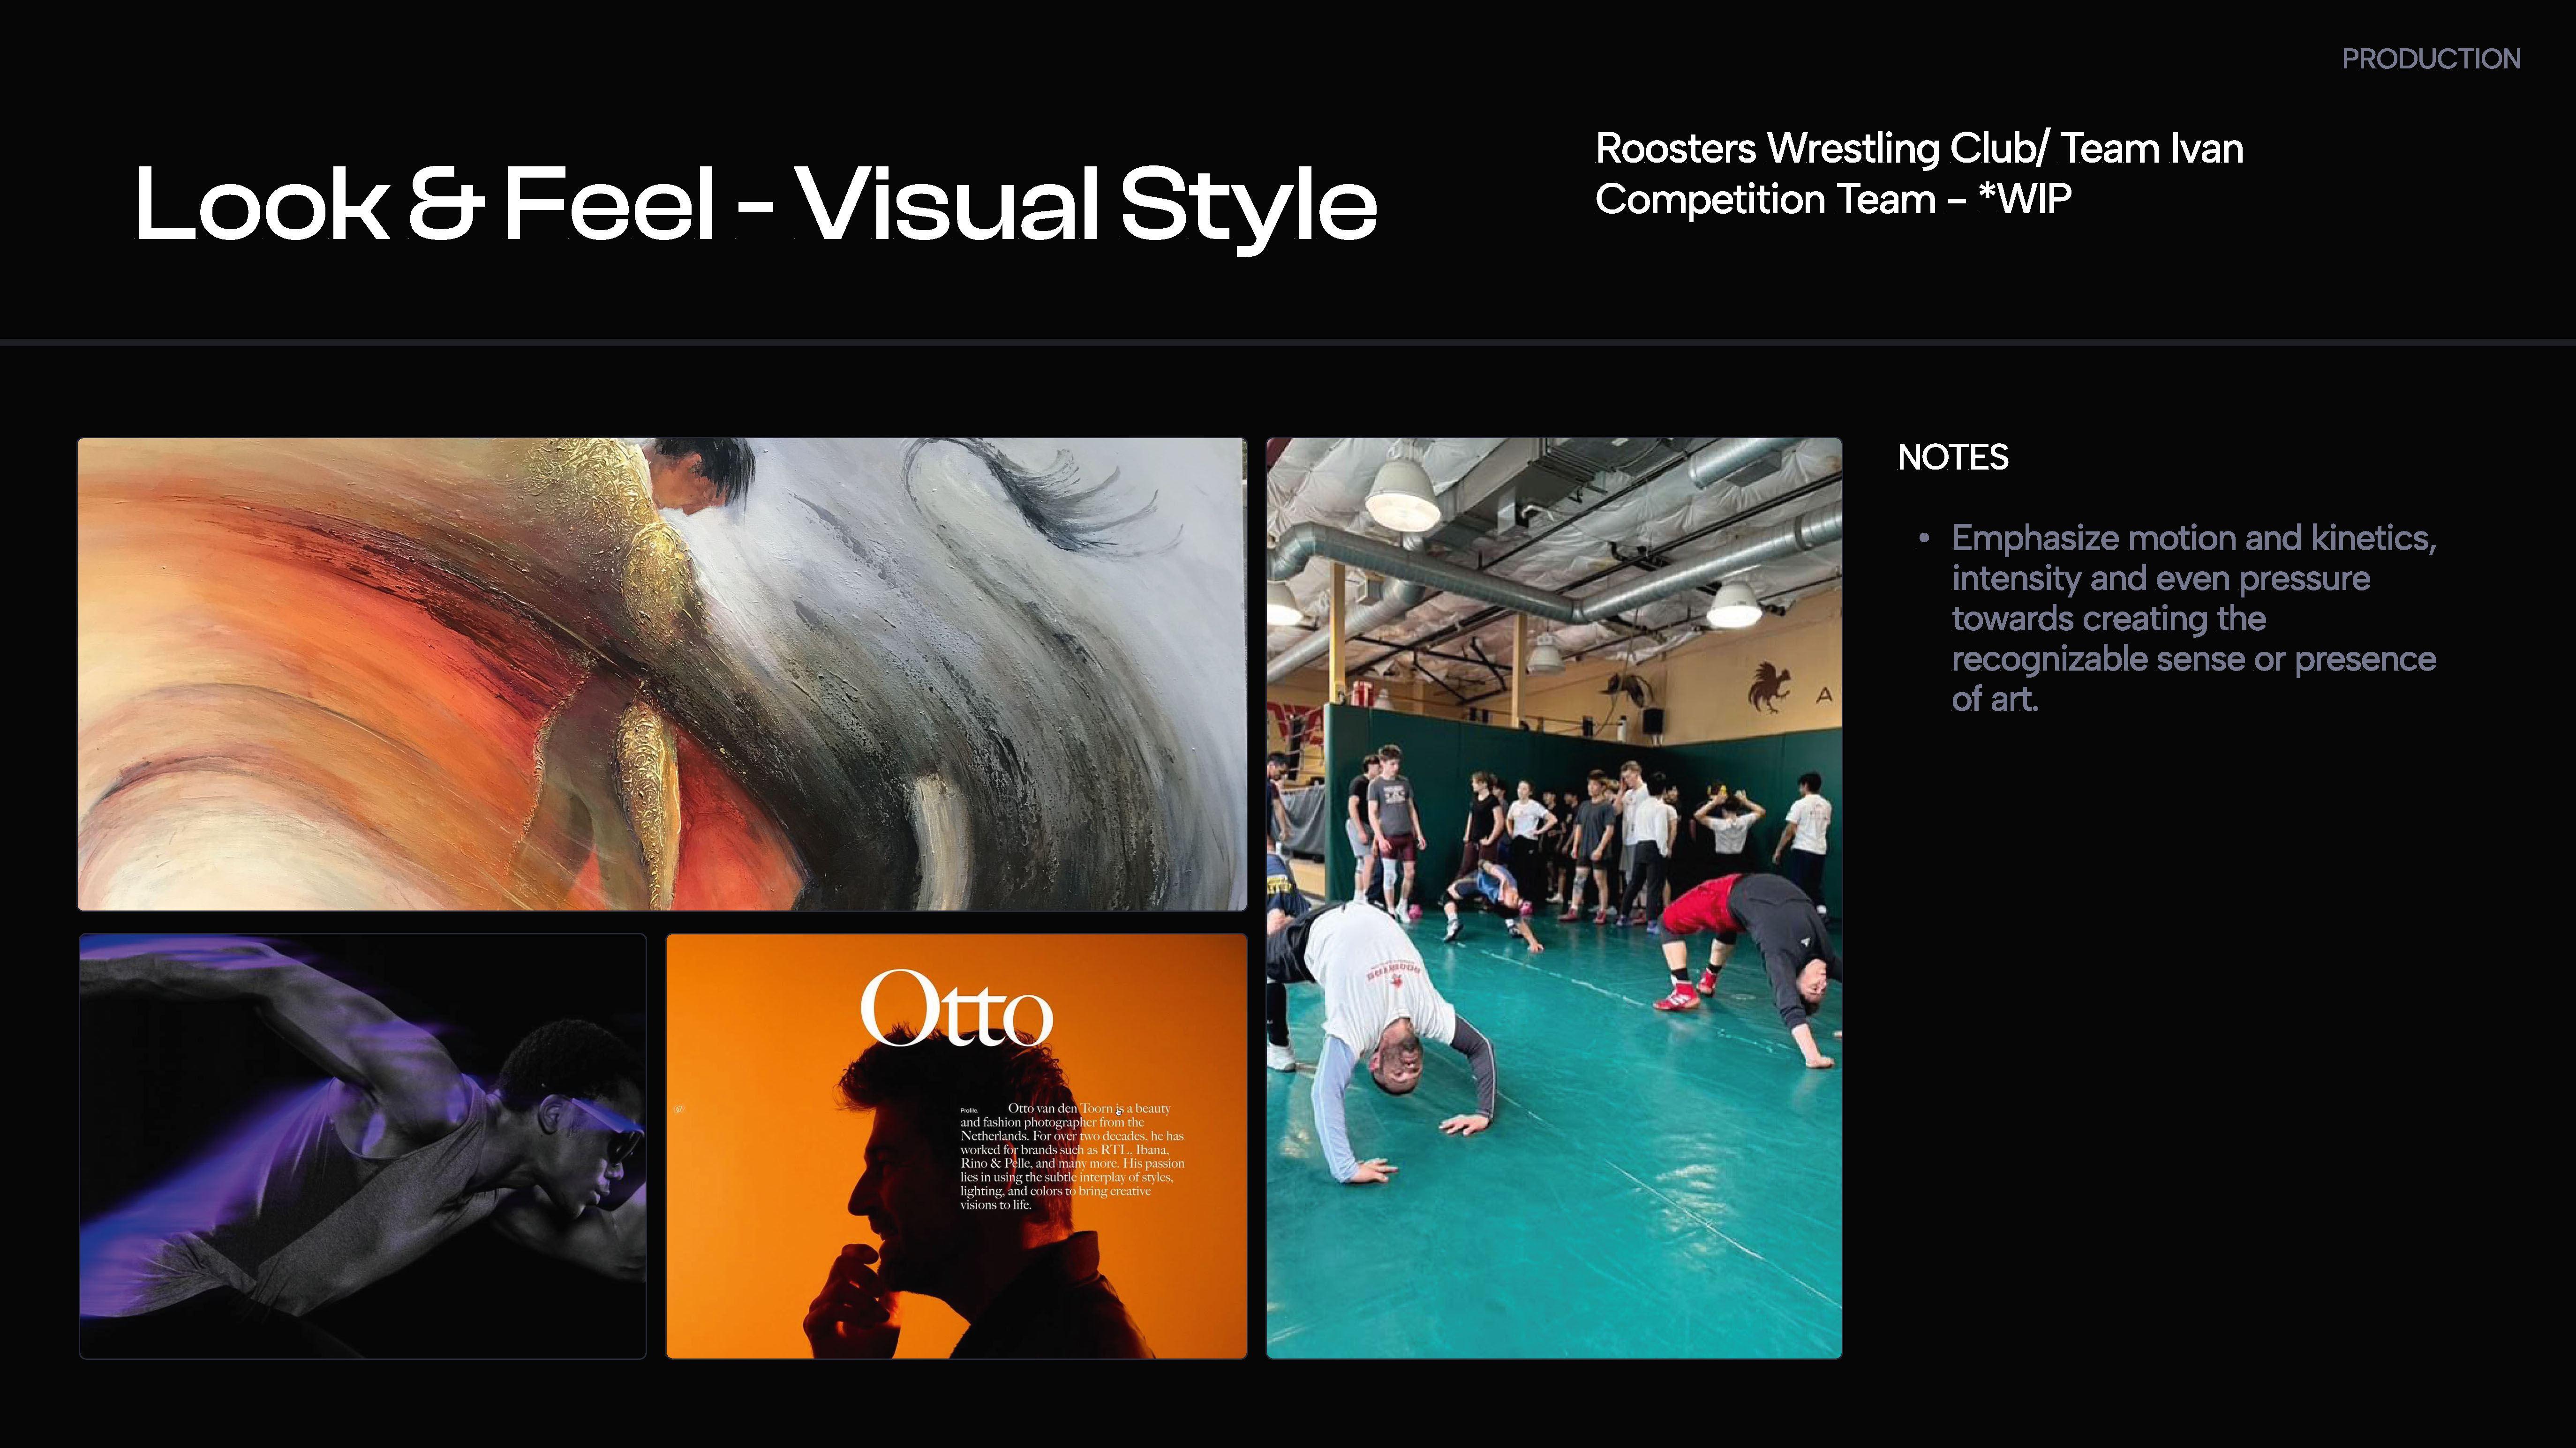2576x1448 pixels.
Task: Click the 'Competition Team – *WIP' line
Action: pos(1833,199)
